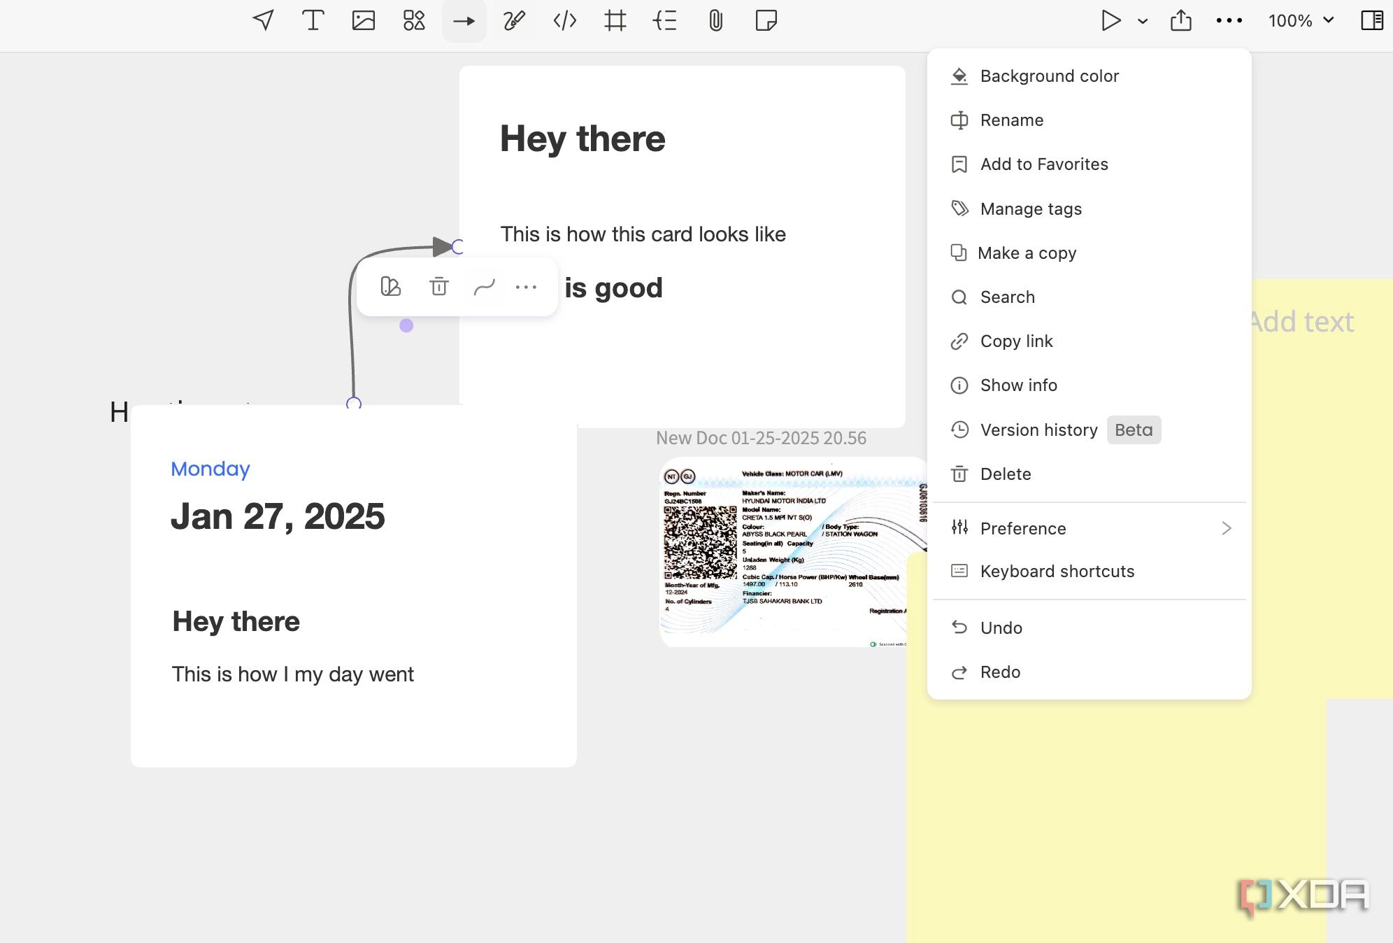Select Delete in the menu
This screenshot has height=943, width=1393.
pos(1089,474)
